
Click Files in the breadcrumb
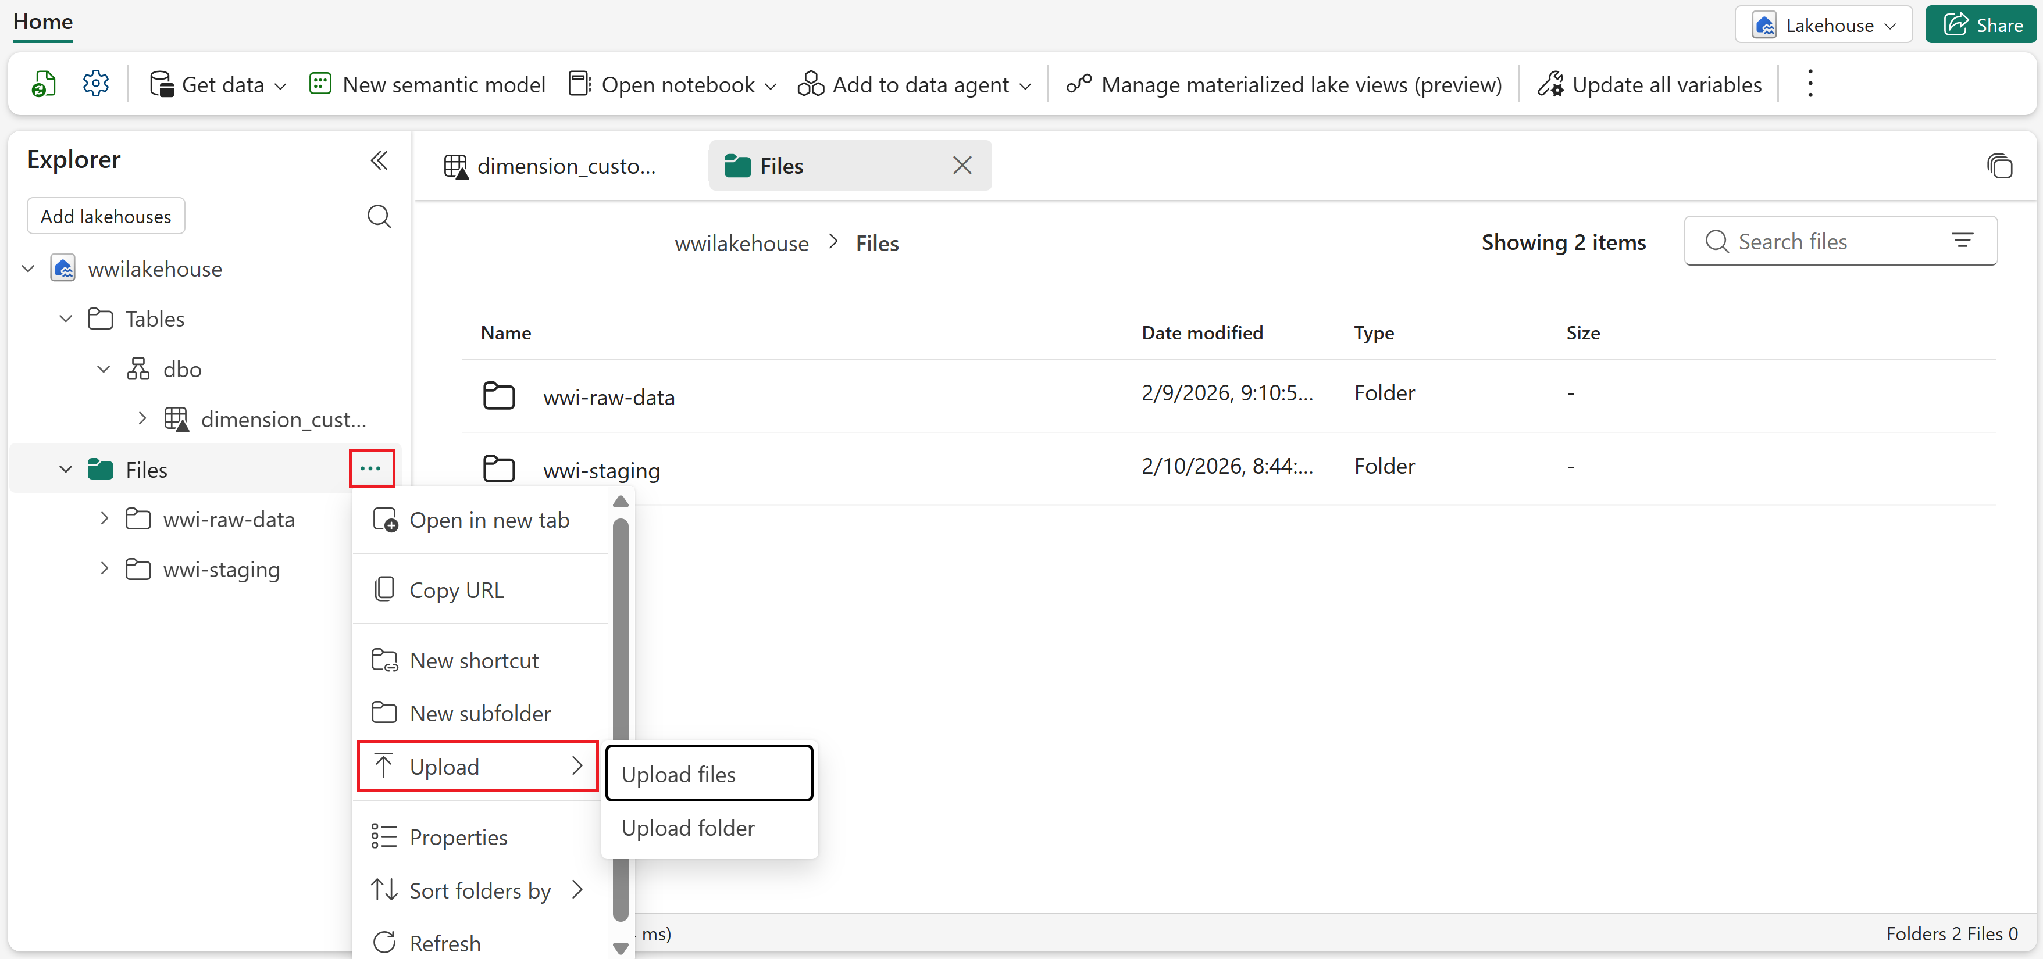coord(877,242)
